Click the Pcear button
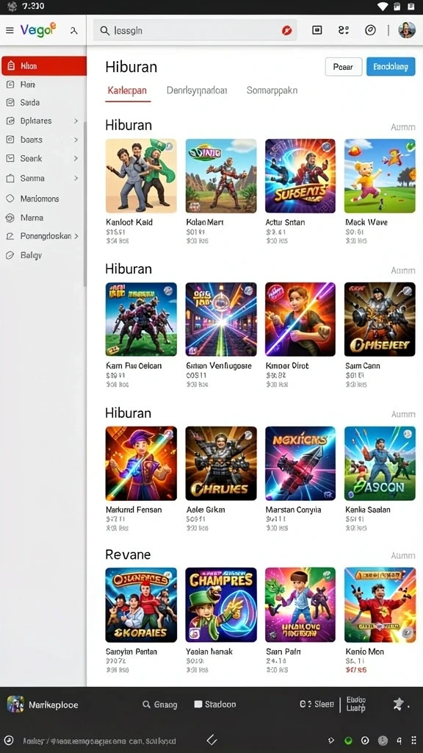 point(344,67)
